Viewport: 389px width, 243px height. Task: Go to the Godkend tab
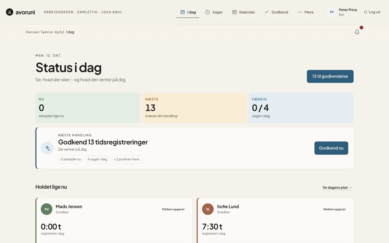pos(276,12)
